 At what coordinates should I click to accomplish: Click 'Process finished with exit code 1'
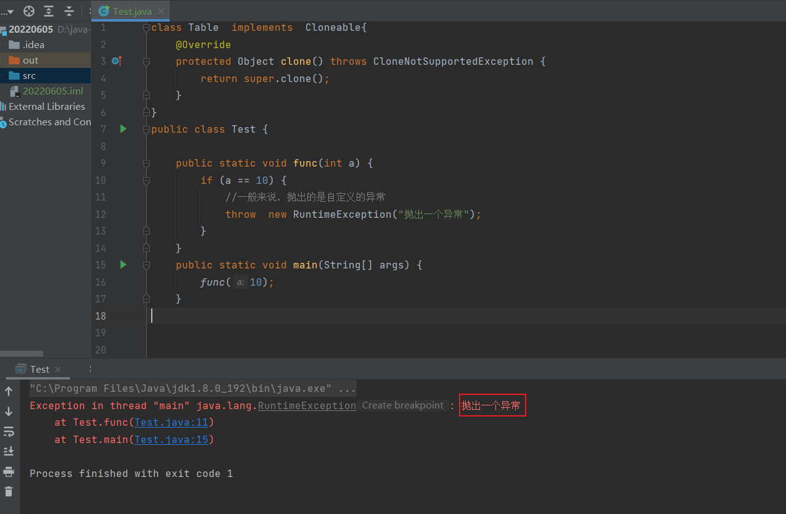131,473
